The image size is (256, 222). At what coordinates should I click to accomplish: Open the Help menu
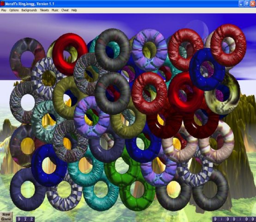click(x=74, y=10)
